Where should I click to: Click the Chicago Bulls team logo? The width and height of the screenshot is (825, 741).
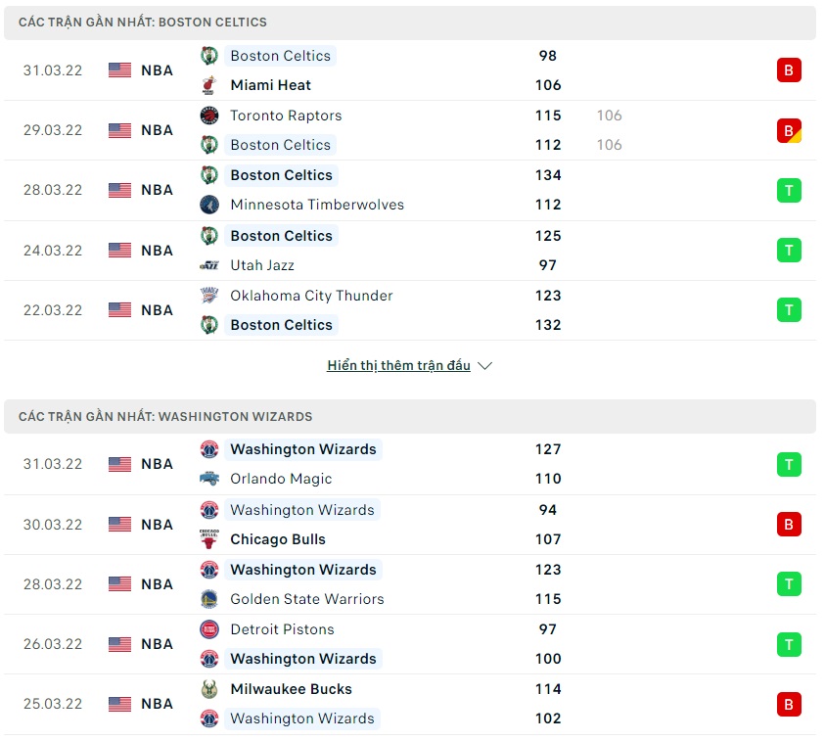point(208,539)
